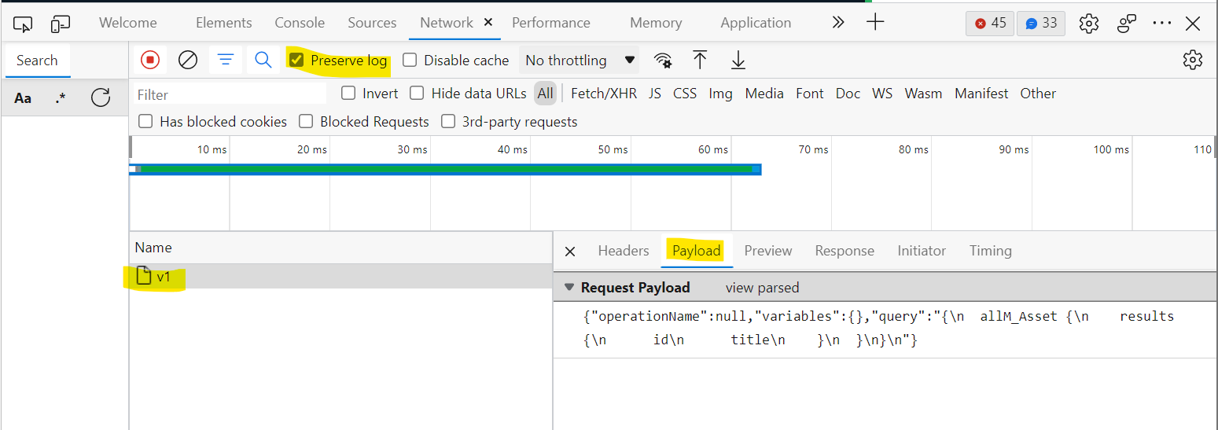Image resolution: width=1218 pixels, height=430 pixels.
Task: Open the Console tab
Action: (x=300, y=23)
